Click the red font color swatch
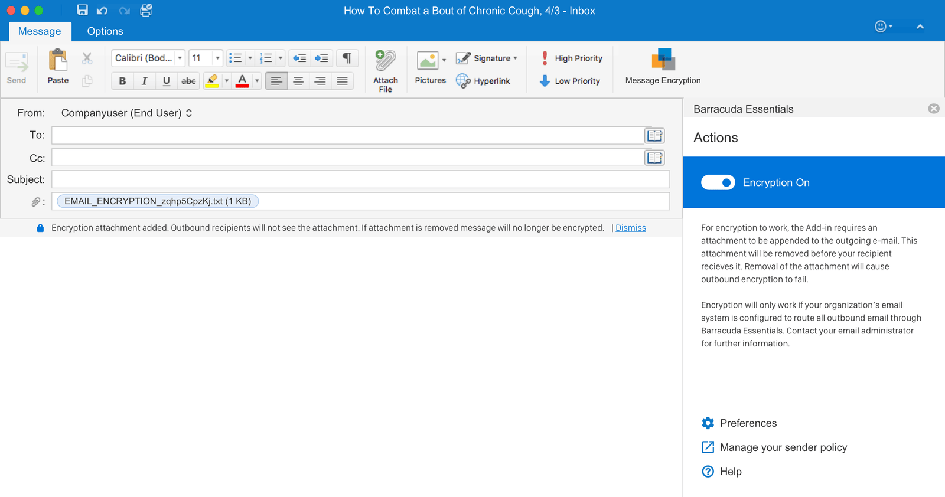Image resolution: width=945 pixels, height=497 pixels. pyautogui.click(x=242, y=81)
